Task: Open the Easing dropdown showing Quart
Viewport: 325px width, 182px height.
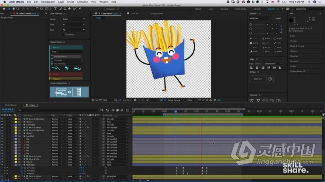Action: (73, 19)
